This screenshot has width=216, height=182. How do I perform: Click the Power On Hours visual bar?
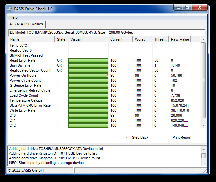88,76
